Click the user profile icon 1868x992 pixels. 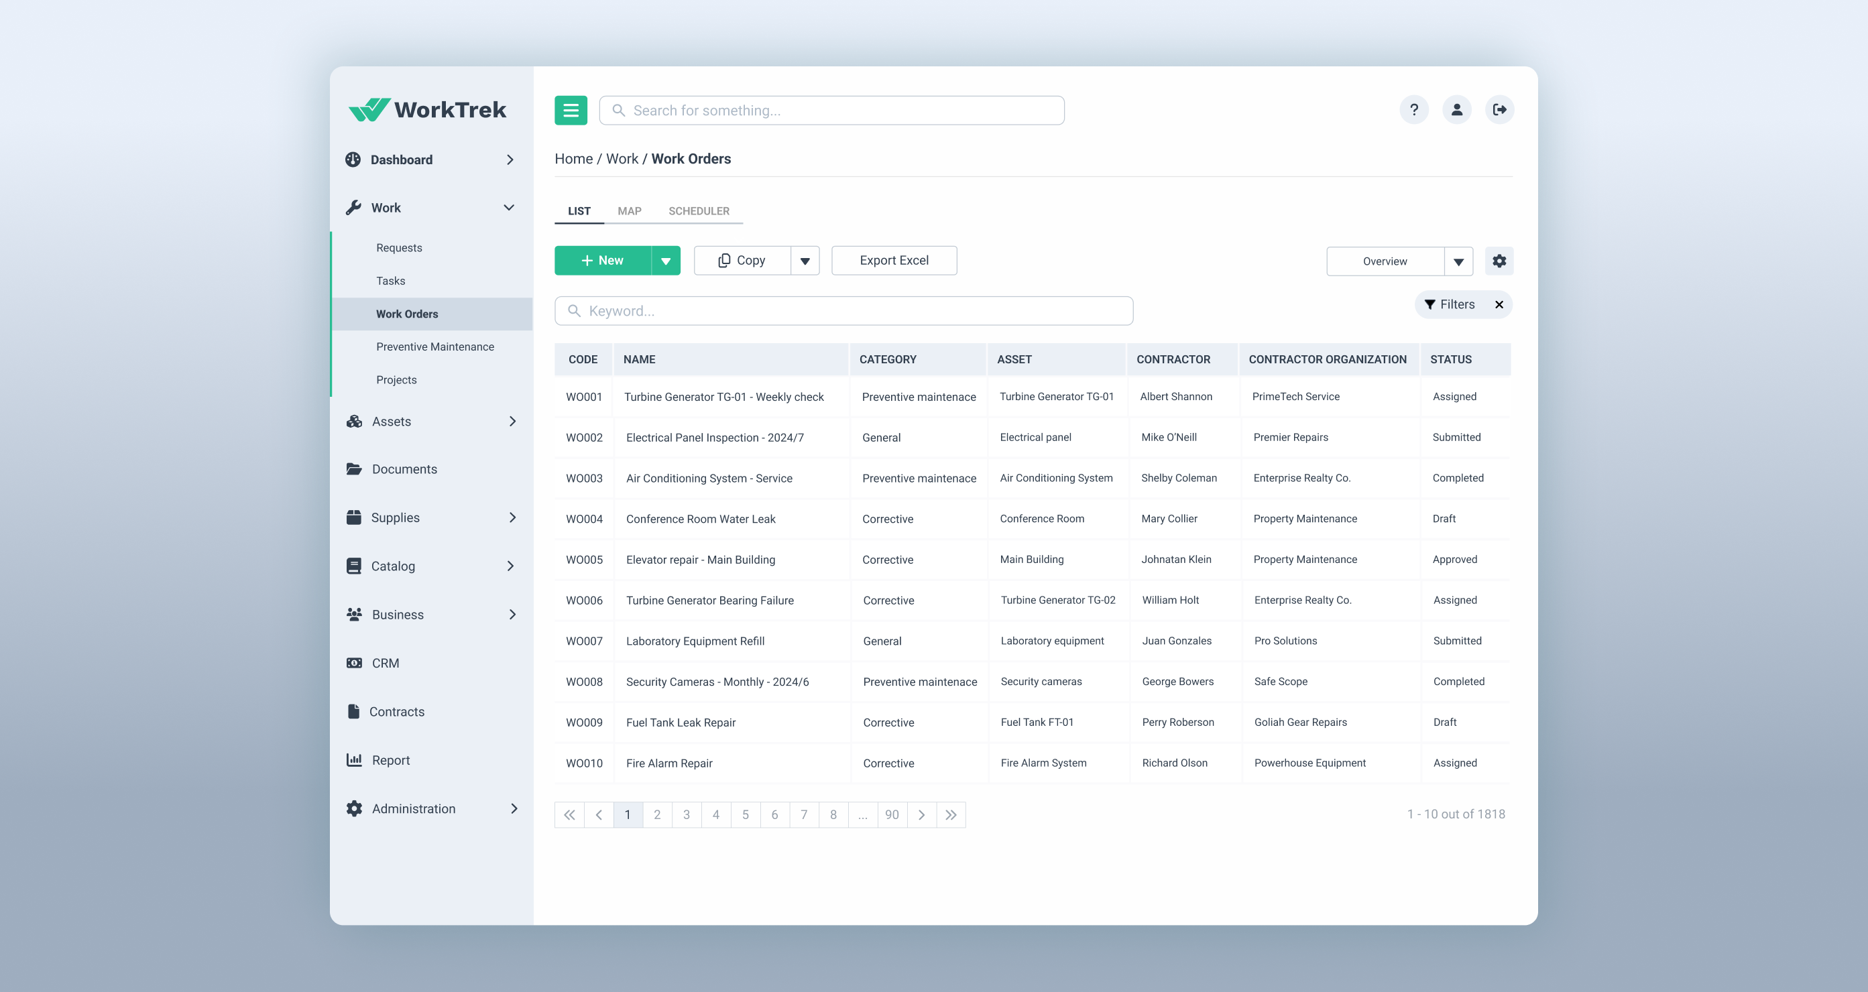[x=1456, y=110]
